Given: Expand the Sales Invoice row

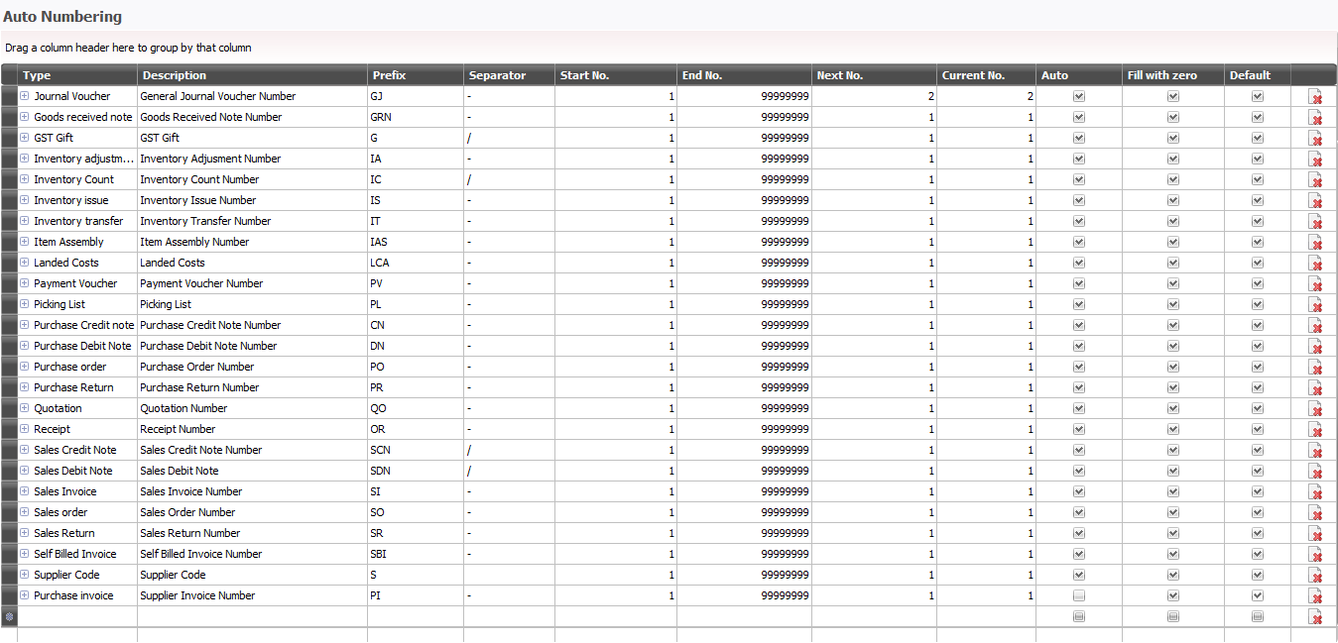Looking at the screenshot, I should pyautogui.click(x=25, y=491).
